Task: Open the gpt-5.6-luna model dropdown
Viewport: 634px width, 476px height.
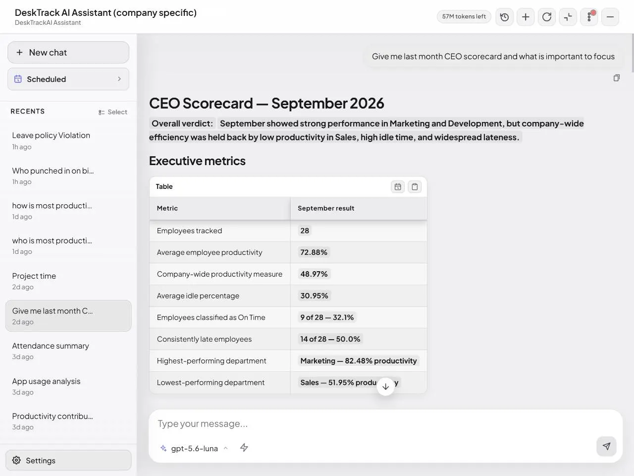Action: pos(194,448)
